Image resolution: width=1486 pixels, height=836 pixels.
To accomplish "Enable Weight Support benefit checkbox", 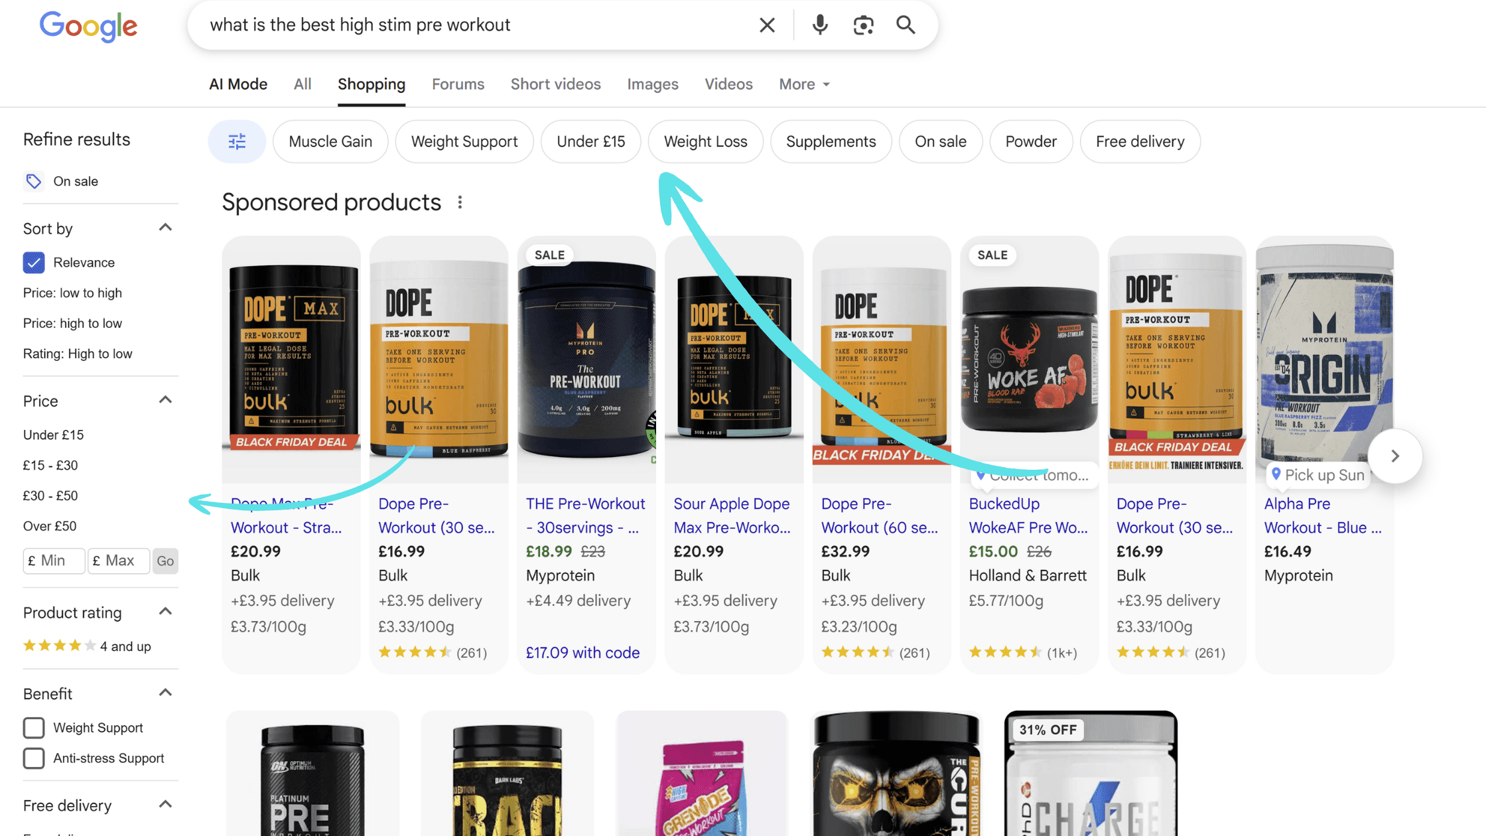I will click(34, 728).
